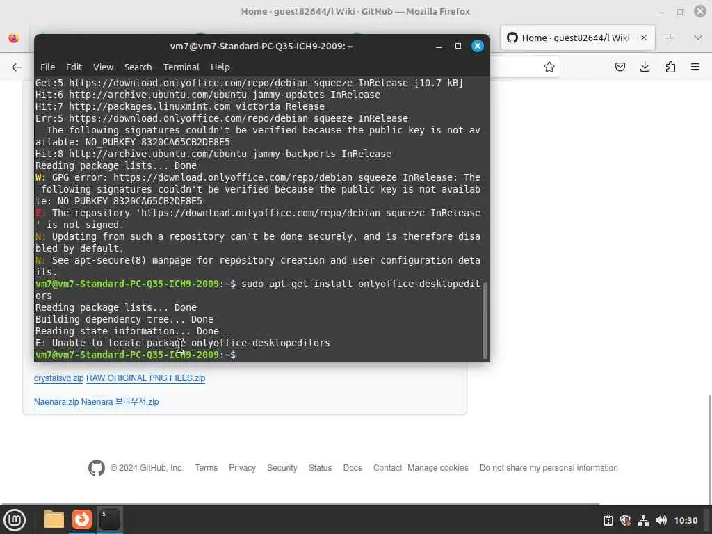Open Firefox extensions icon
The width and height of the screenshot is (712, 534).
tap(670, 67)
